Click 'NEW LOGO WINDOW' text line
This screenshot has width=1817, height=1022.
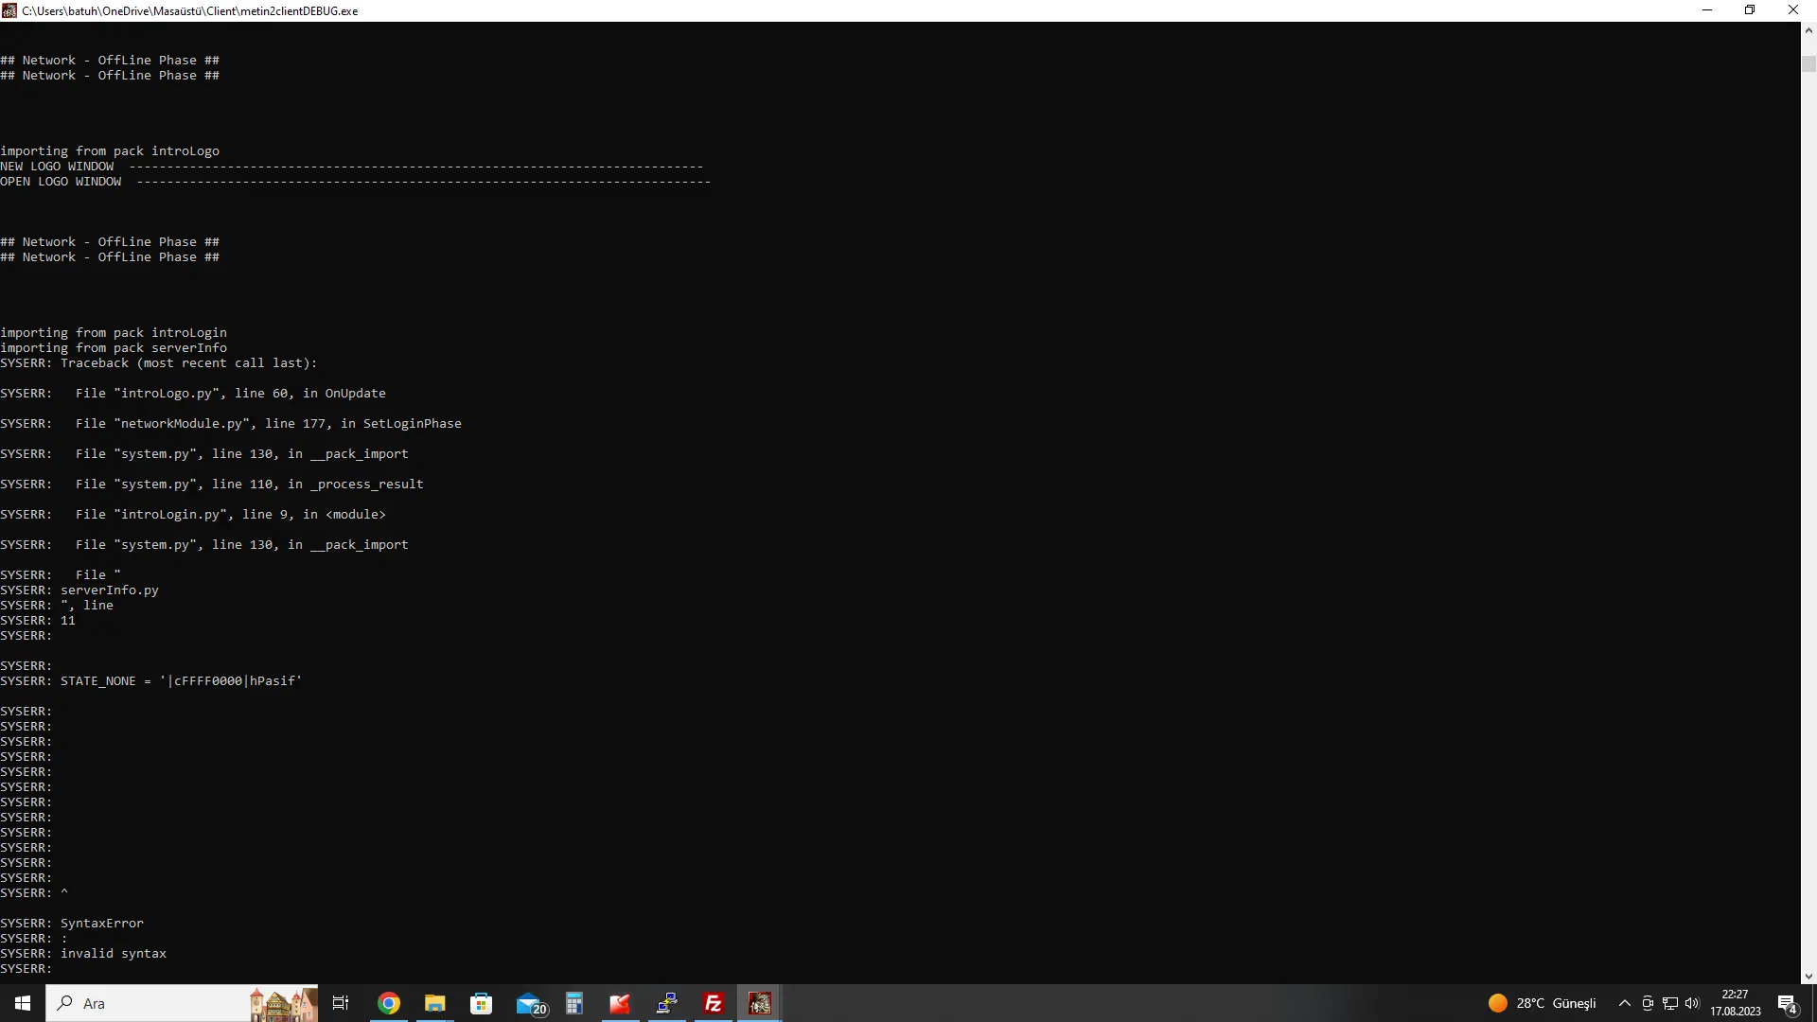(351, 167)
